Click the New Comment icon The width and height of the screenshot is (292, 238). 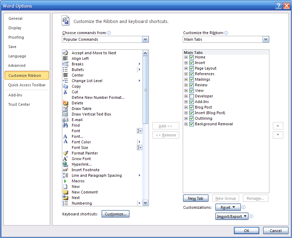(x=65, y=192)
